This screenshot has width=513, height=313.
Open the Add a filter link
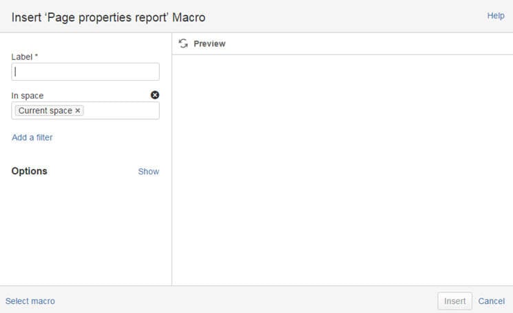(x=32, y=137)
